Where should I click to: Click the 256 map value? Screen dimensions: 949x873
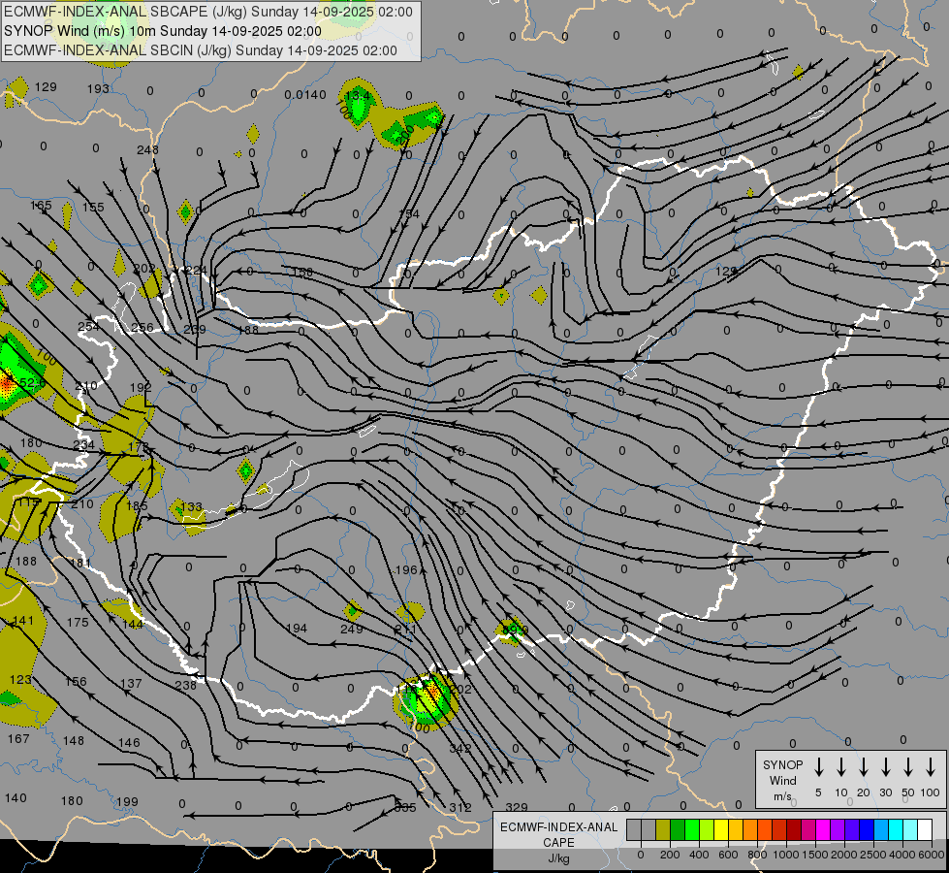coord(142,327)
